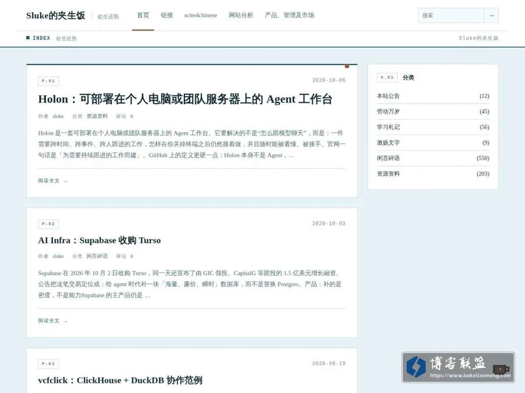
Task: Click the Holon post comment count
Action: [x=132, y=116]
